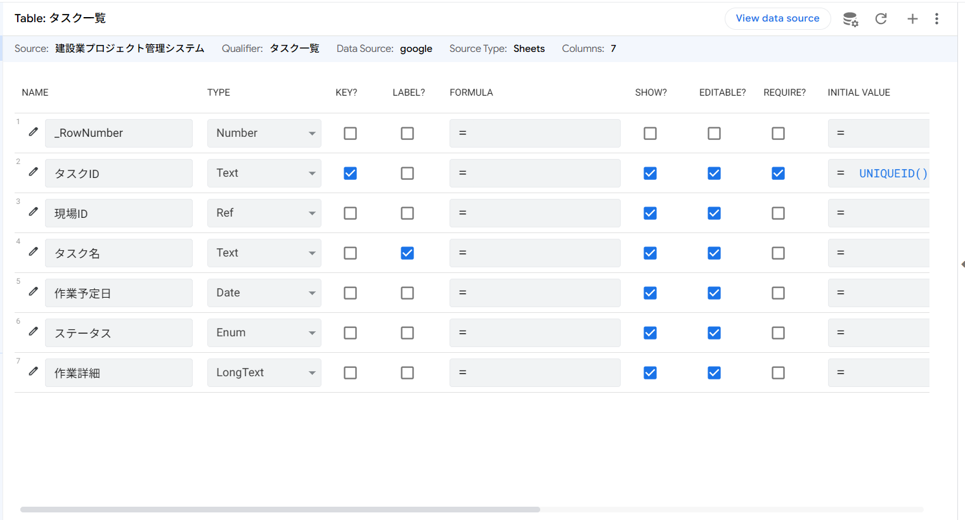The width and height of the screenshot is (965, 520).
Task: Click the _RowNumber column name field
Action: (x=119, y=133)
